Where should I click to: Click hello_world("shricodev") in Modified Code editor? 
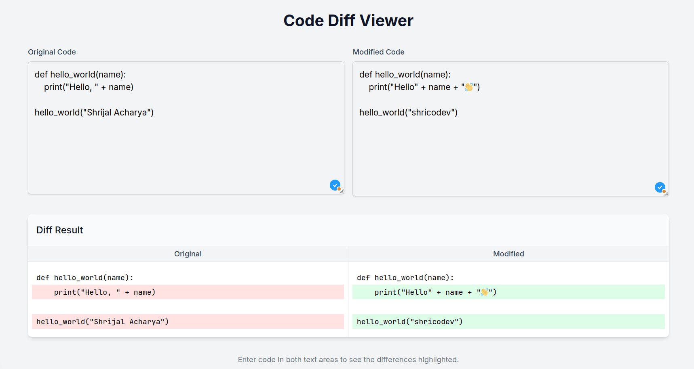coord(408,113)
